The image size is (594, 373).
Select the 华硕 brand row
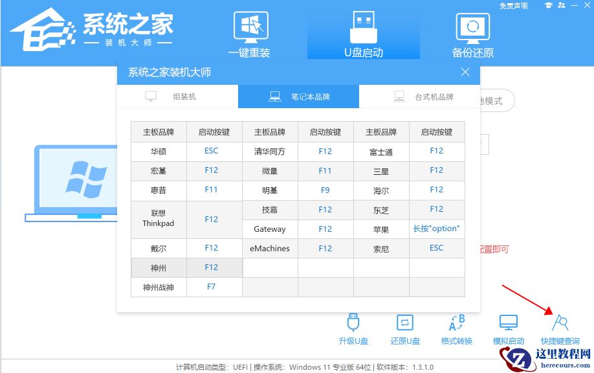click(159, 151)
